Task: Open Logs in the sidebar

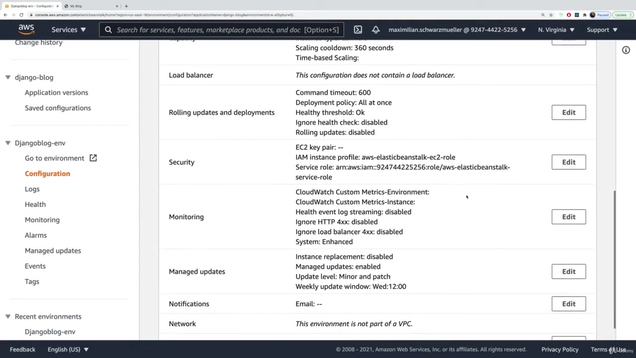Action: [x=32, y=189]
